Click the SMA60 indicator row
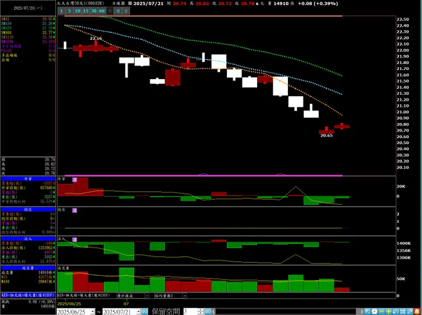The image size is (422, 315). [28, 32]
